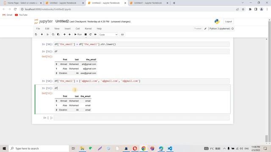Click the pencil edit-mode icon

pyautogui.click(x=205, y=29)
